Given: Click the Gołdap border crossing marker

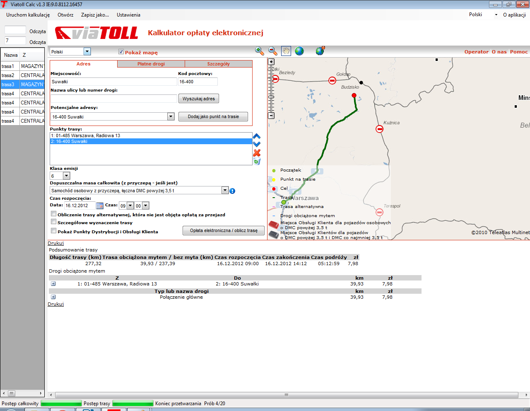Looking at the screenshot, I should pyautogui.click(x=332, y=80).
